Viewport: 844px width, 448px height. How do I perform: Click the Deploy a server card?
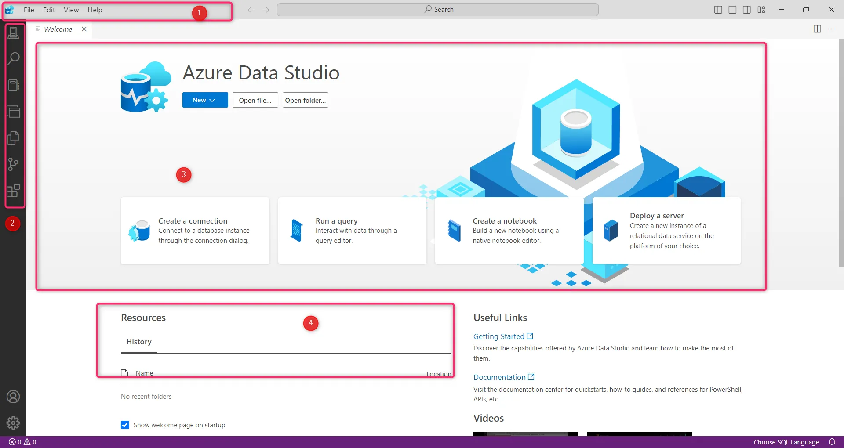[666, 231]
